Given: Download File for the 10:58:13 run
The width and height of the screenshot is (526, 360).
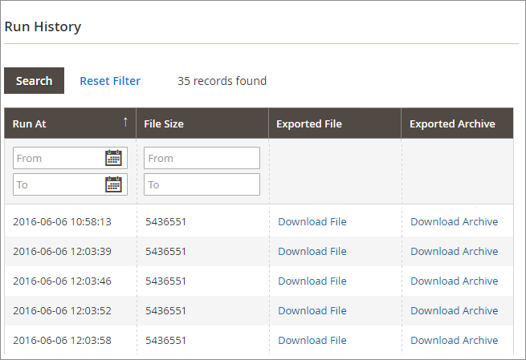Looking at the screenshot, I should click(x=312, y=221).
